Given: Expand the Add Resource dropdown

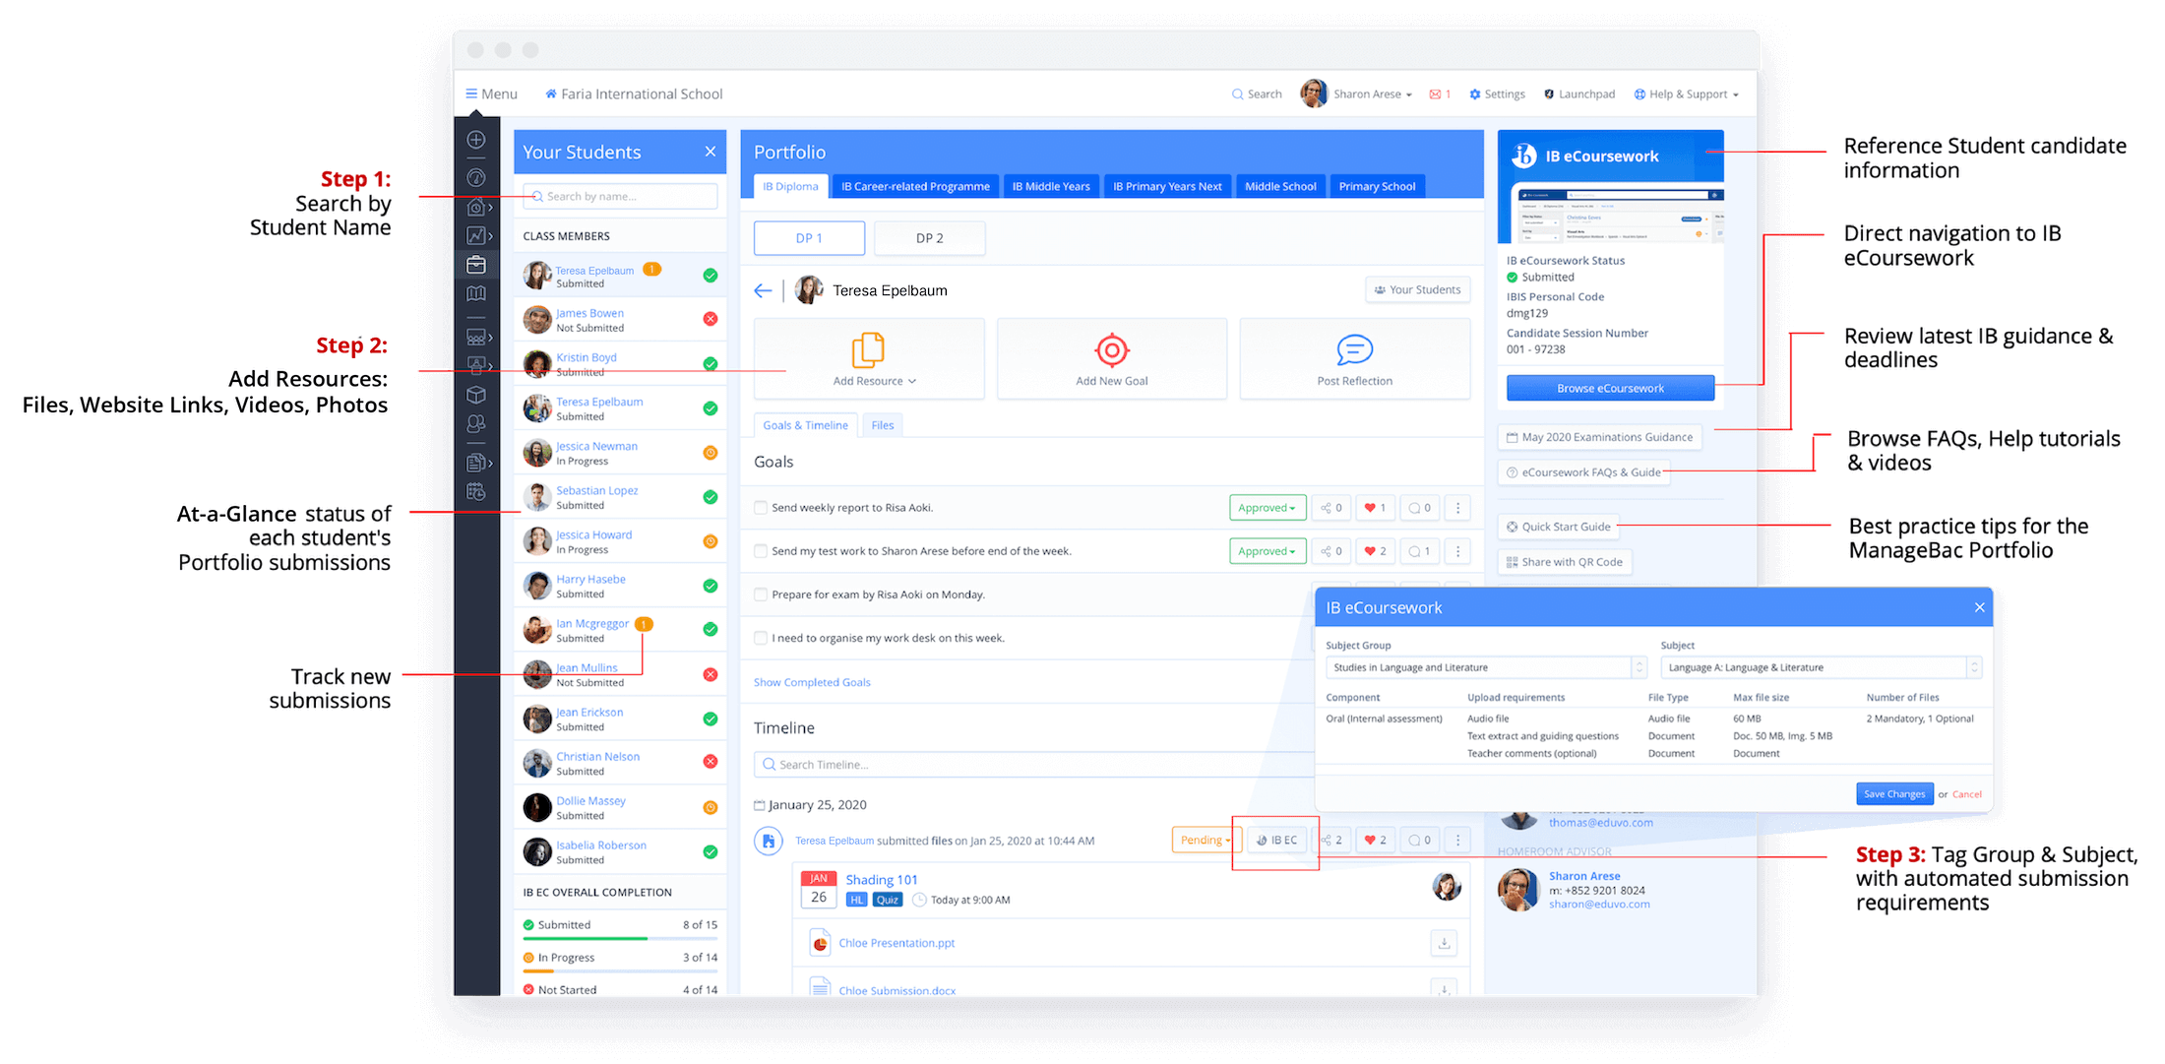Looking at the screenshot, I should (x=874, y=381).
